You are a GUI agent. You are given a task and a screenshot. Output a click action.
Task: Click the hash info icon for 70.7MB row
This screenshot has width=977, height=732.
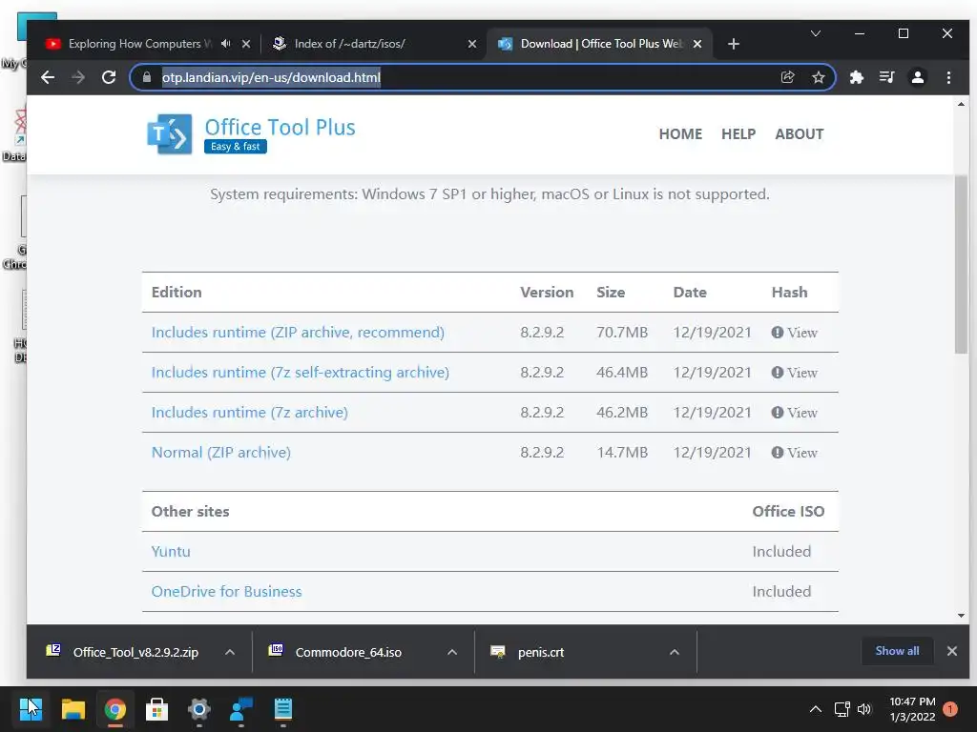(777, 333)
